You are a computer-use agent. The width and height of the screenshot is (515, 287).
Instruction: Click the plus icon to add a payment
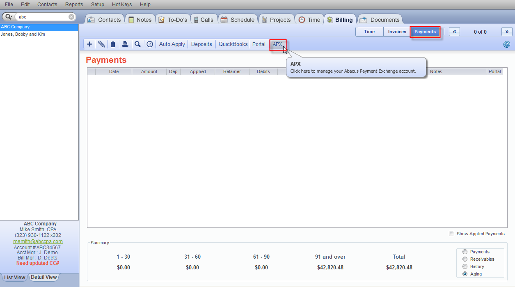(x=89, y=44)
